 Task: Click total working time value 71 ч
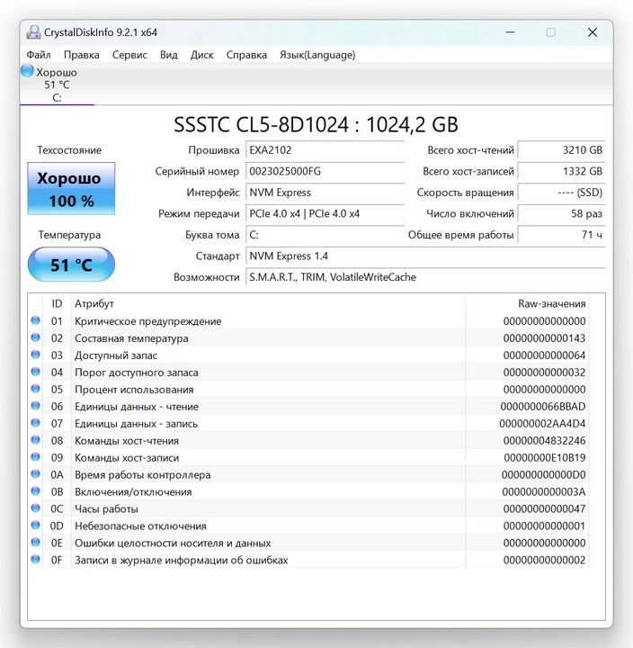[x=562, y=235]
